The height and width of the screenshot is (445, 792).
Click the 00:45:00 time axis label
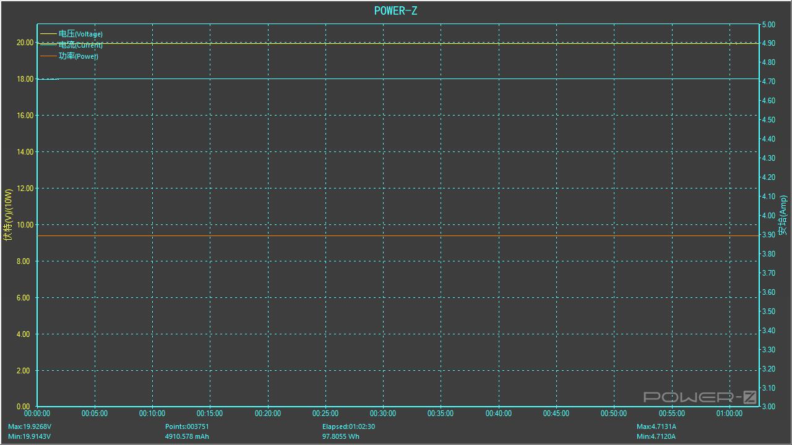click(x=556, y=413)
